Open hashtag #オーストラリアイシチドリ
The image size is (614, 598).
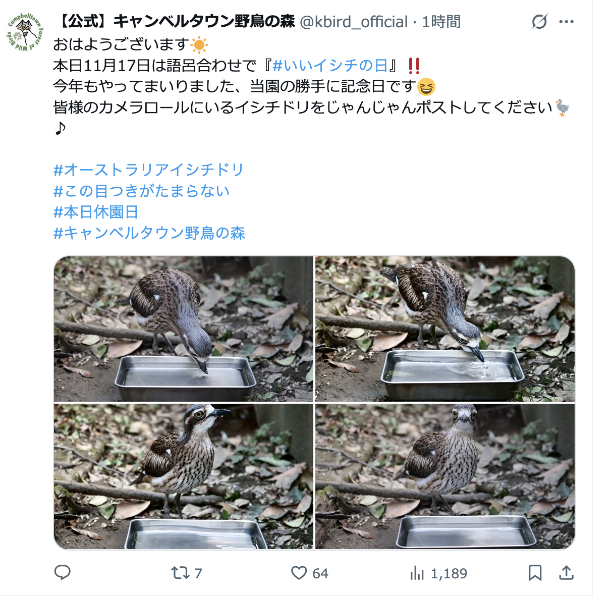148,170
